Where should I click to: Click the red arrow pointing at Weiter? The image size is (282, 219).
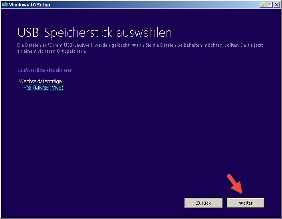(234, 185)
